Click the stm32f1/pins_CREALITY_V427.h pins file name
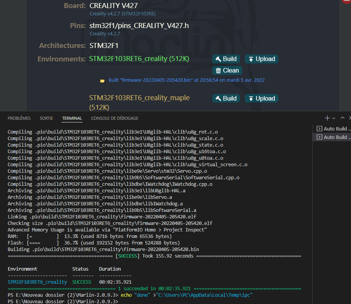 pos(139,26)
